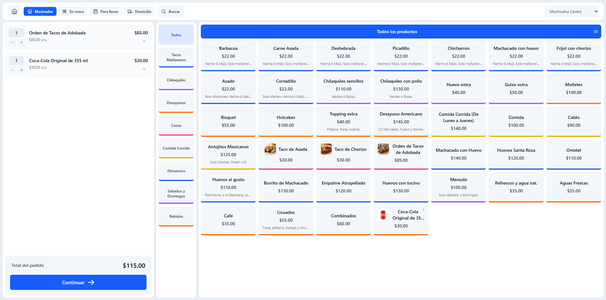Image resolution: width=606 pixels, height=300 pixels.
Task: Add Chilaquiles con pollo to the order
Action: 401,89
